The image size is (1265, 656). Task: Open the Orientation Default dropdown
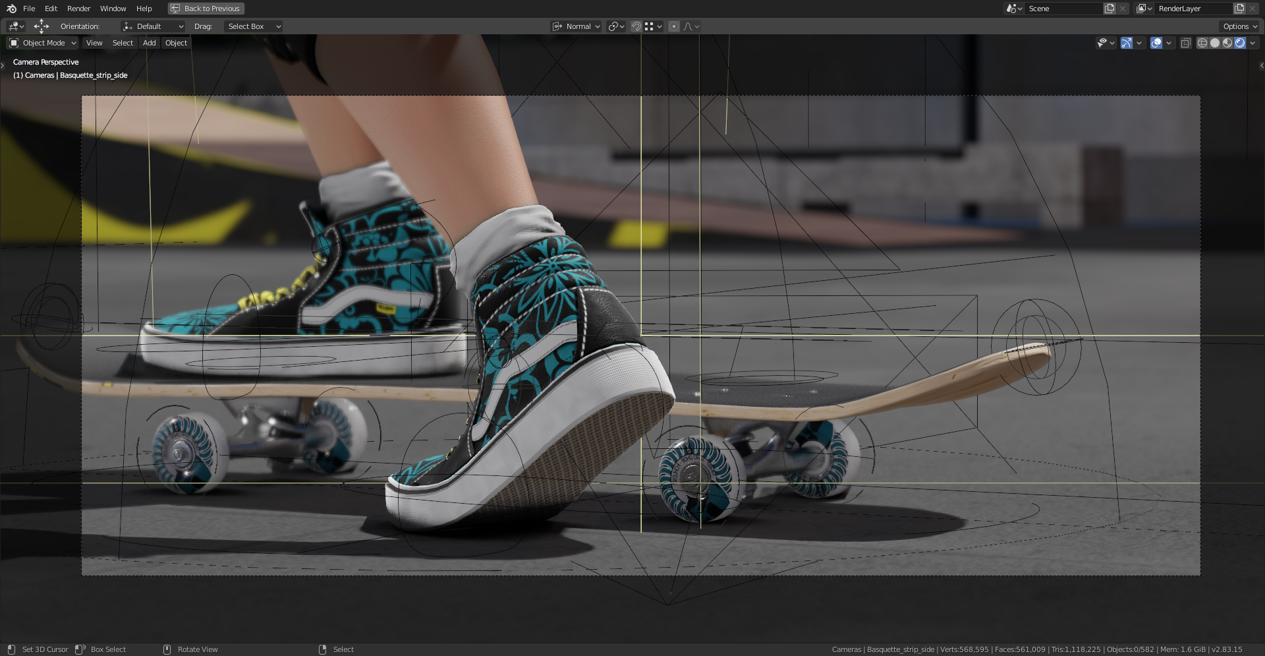point(153,26)
